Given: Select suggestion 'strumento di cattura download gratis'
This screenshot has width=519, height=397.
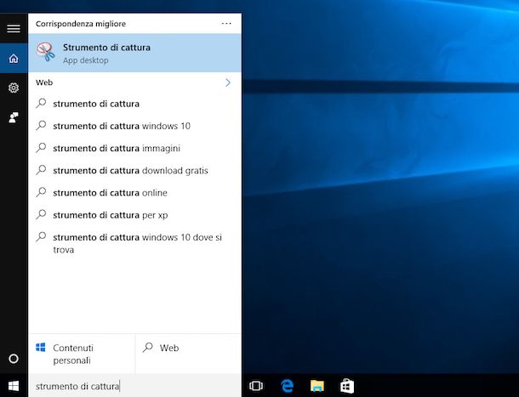Looking at the screenshot, I should coord(135,171).
